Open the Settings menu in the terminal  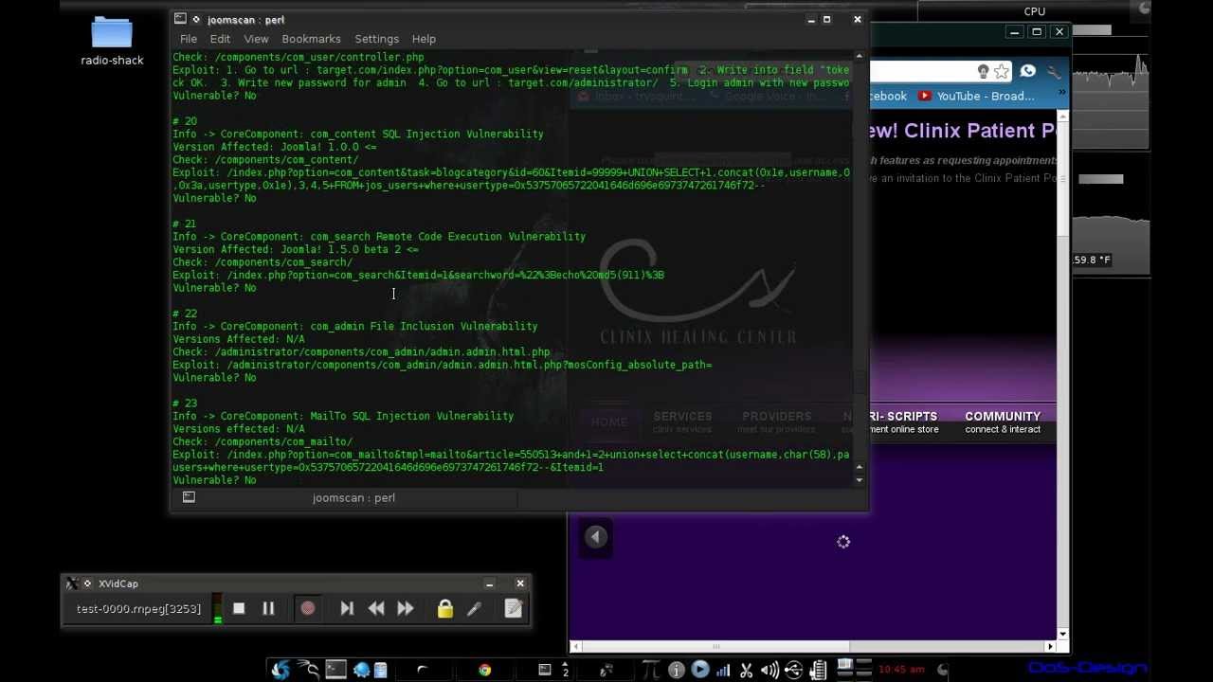click(x=376, y=39)
